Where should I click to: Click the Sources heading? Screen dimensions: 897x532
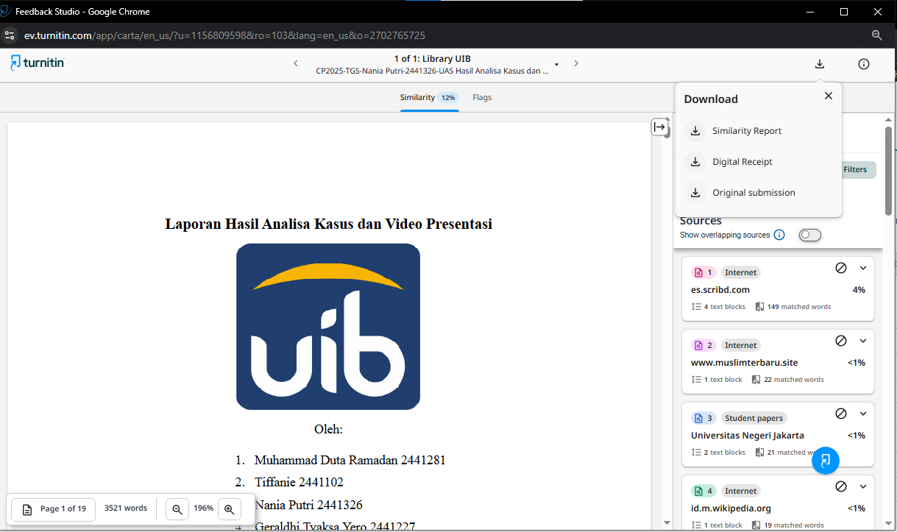pyautogui.click(x=701, y=221)
